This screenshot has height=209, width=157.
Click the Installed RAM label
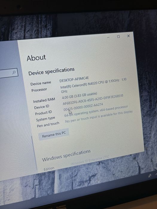44,100
